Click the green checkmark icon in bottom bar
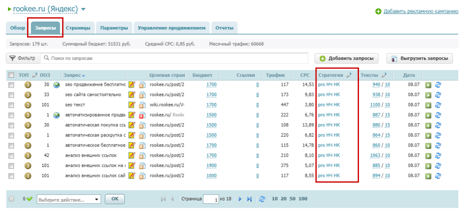Image resolution: width=463 pixels, height=213 pixels. [x=29, y=199]
